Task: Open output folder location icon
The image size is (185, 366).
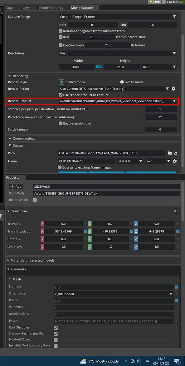Action: 175,153
